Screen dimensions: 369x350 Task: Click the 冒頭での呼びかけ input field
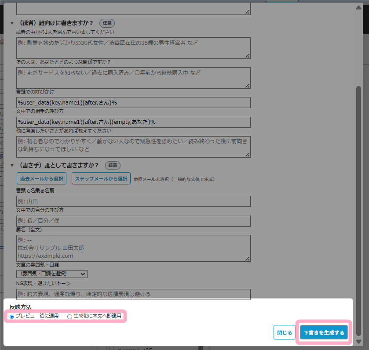click(133, 103)
